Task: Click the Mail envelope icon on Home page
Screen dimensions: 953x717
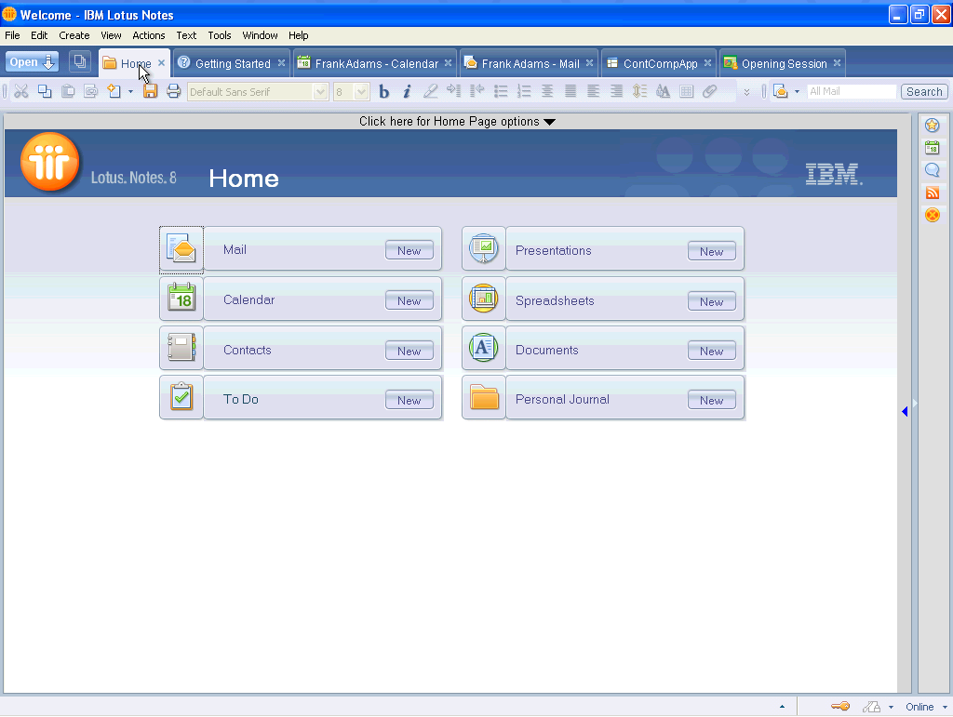Action: 181,249
